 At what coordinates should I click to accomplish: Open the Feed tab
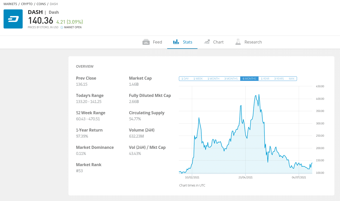tap(152, 42)
